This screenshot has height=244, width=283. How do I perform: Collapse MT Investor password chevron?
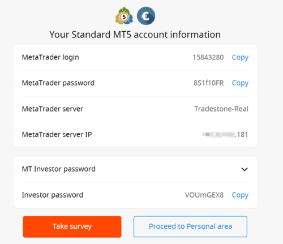[x=245, y=169]
